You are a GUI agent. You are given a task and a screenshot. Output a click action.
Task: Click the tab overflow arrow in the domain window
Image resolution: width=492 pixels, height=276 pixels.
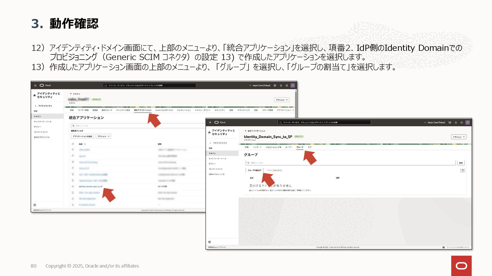[x=293, y=110]
